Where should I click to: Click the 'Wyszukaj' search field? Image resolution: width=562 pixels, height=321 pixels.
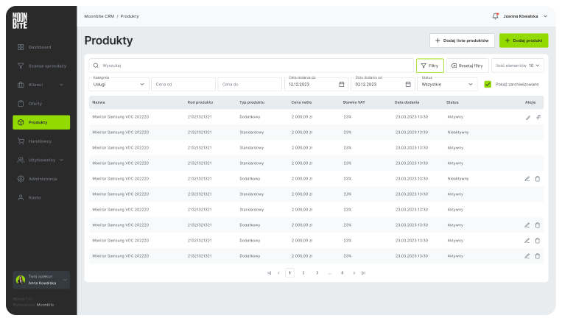click(x=250, y=66)
